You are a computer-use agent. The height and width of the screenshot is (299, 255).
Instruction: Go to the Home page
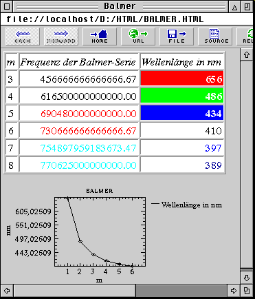[x=100, y=37]
